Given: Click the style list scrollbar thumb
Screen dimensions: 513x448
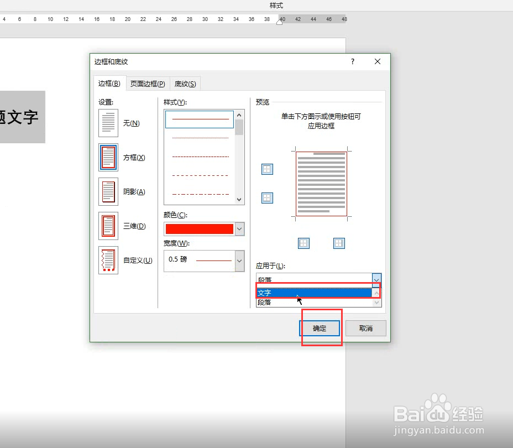Looking at the screenshot, I should click(x=239, y=127).
